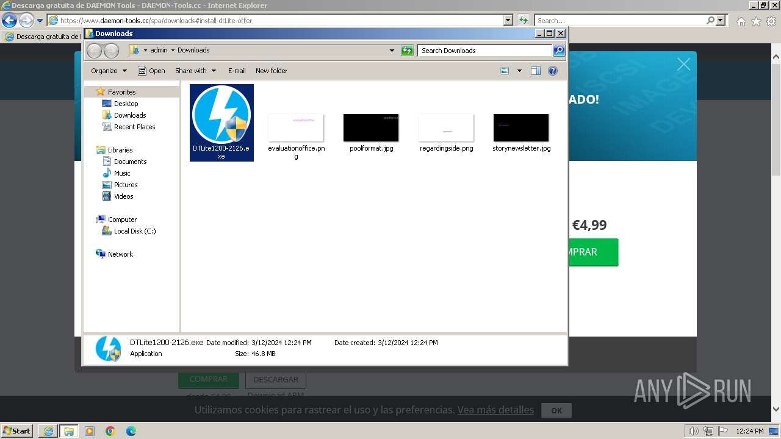Open IE Tools gear icon
The height and width of the screenshot is (439, 781).
coord(771,21)
